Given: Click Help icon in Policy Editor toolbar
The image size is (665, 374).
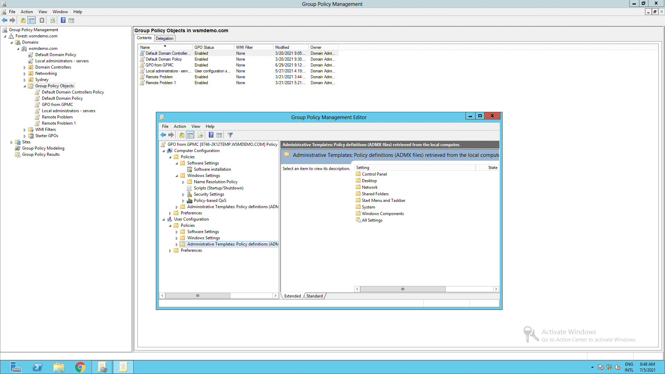Looking at the screenshot, I should [211, 135].
